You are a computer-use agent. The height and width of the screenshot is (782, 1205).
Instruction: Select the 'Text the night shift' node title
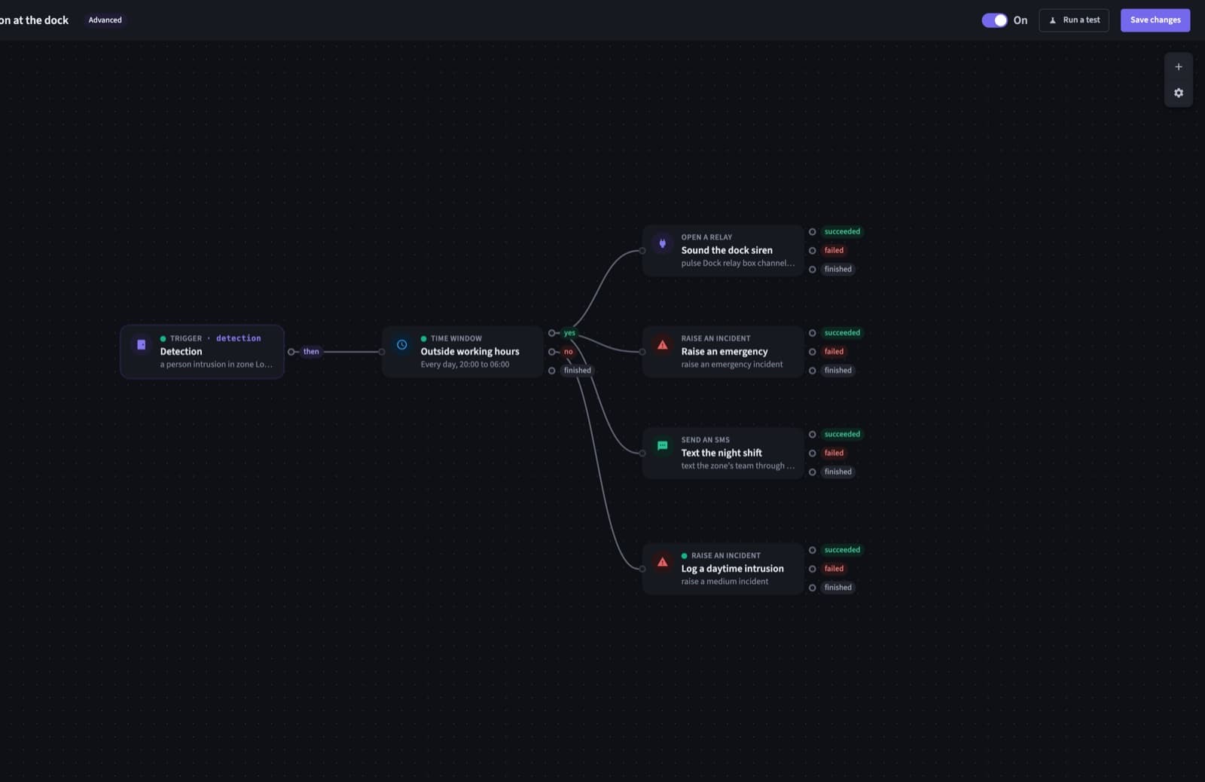tap(721, 453)
